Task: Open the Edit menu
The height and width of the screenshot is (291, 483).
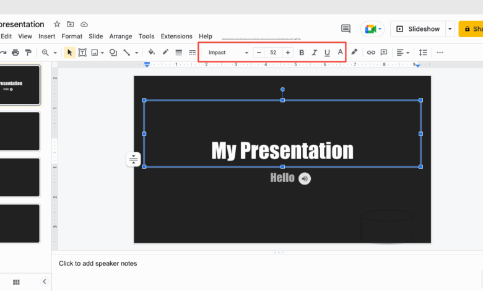Action: click(6, 37)
